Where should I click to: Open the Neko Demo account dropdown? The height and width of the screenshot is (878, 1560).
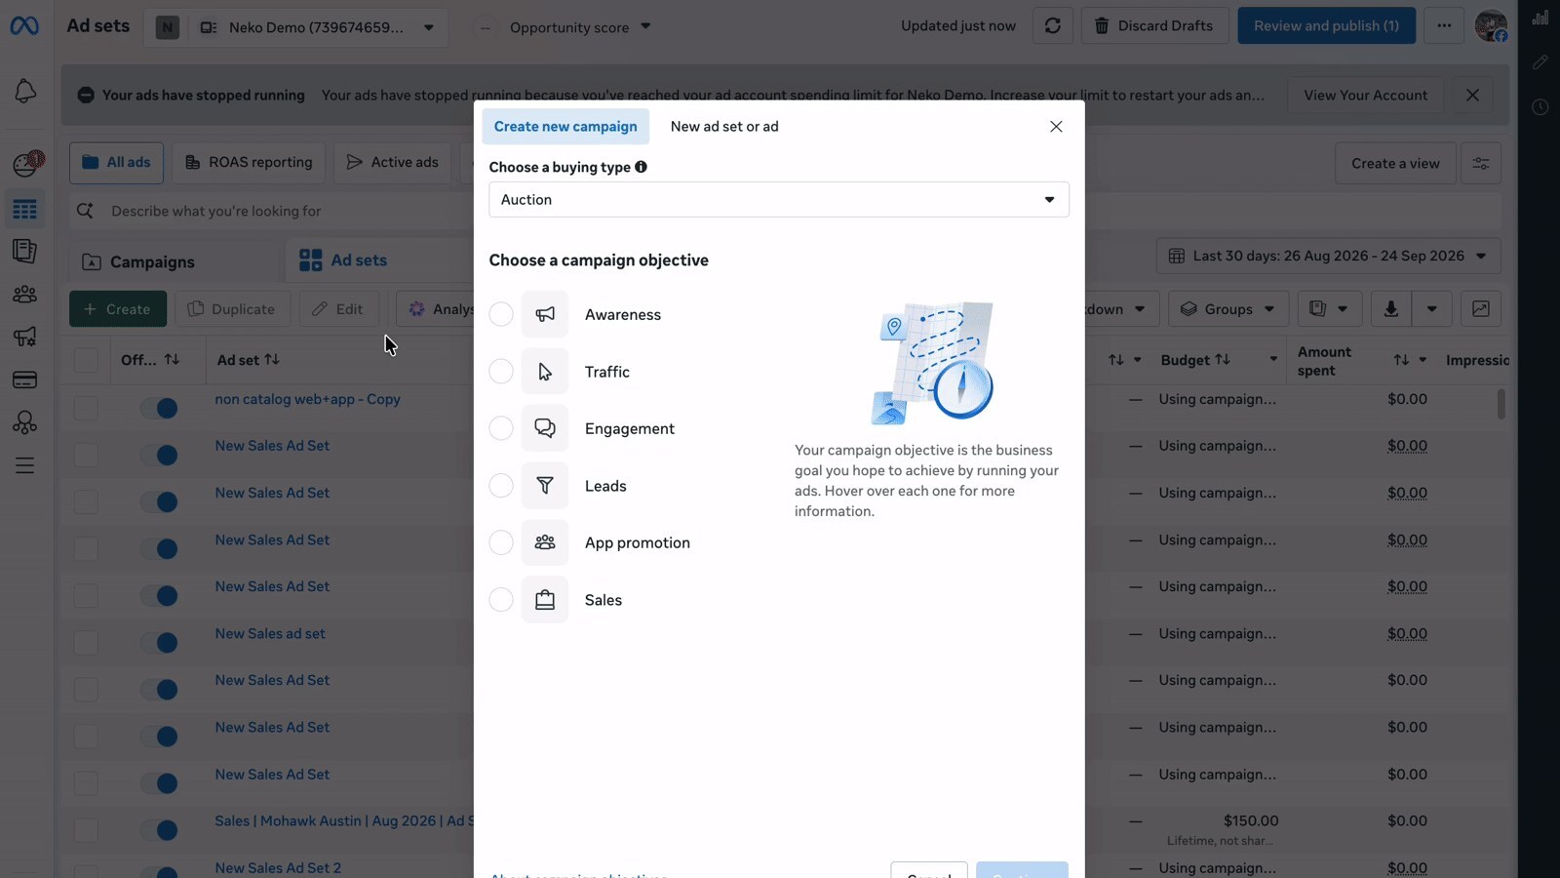(296, 27)
